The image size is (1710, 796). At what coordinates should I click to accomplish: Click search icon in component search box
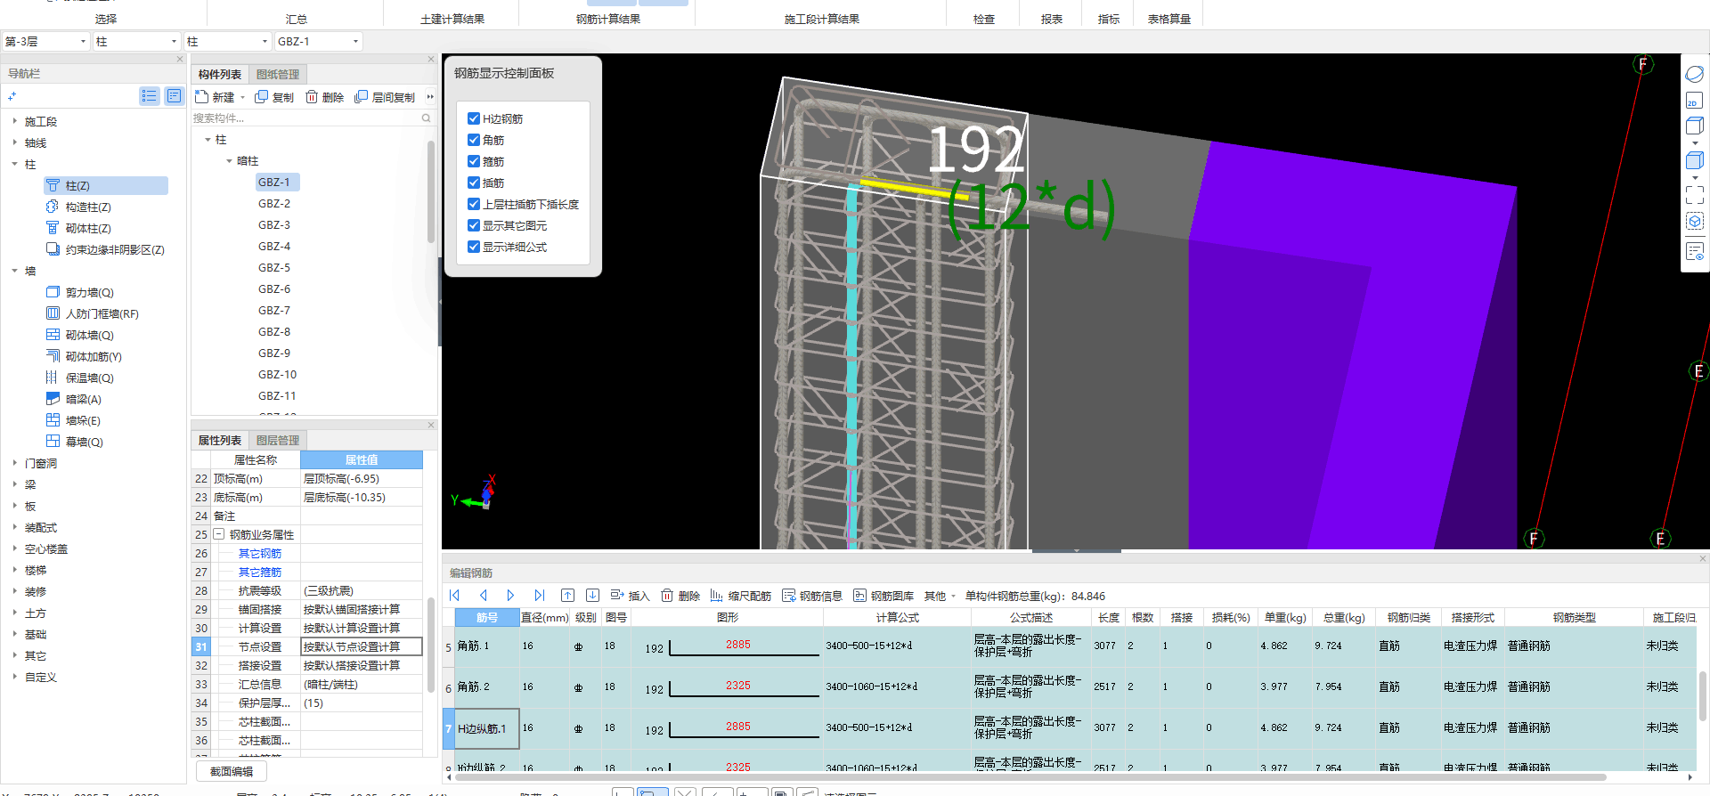pyautogui.click(x=426, y=118)
